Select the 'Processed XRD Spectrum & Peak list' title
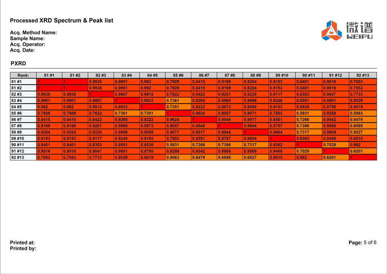This screenshot has width=387, height=274. tap(62, 20)
